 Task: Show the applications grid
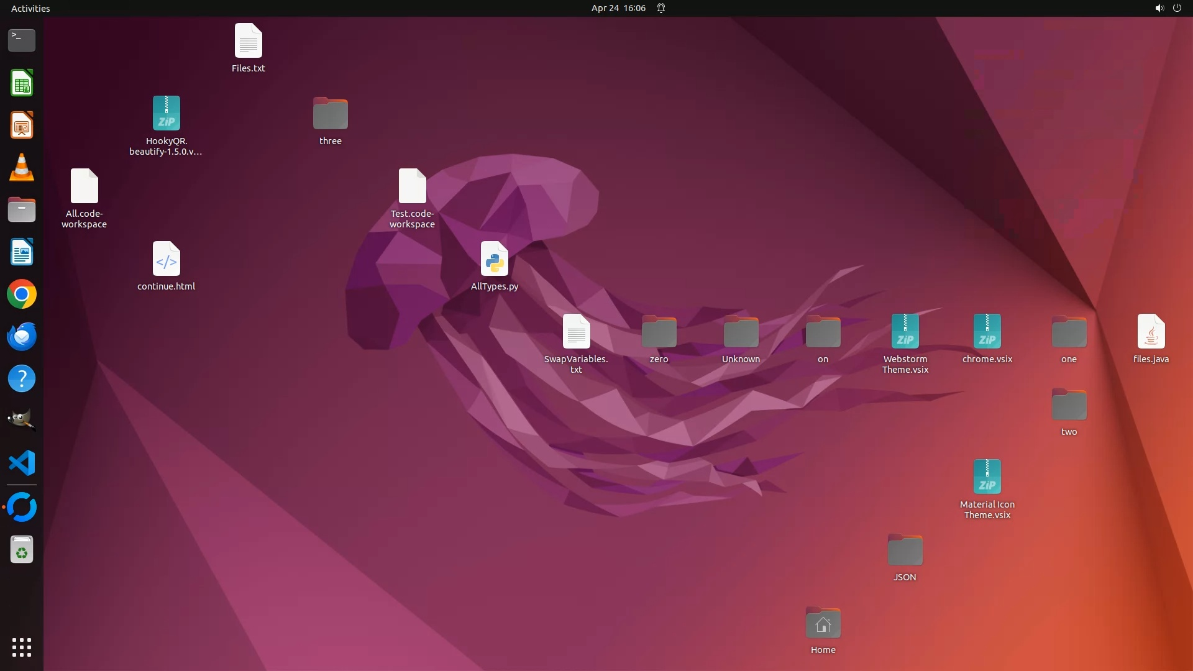(x=22, y=647)
